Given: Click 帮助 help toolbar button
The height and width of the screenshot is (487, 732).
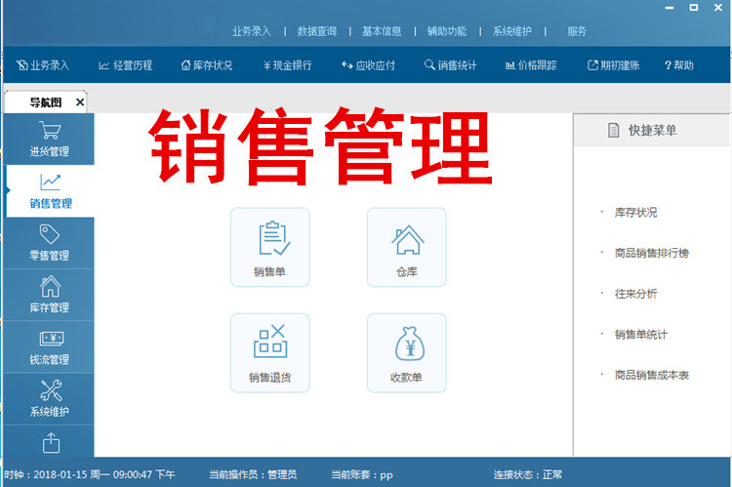Looking at the screenshot, I should click(678, 65).
